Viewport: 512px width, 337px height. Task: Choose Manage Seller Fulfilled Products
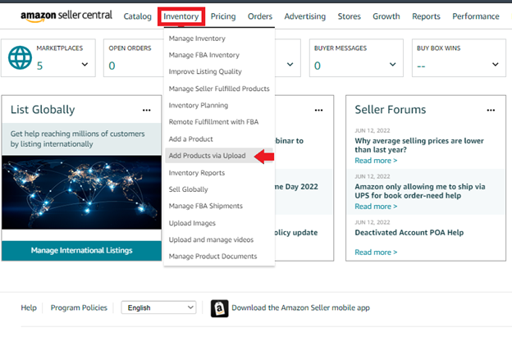[x=219, y=89]
